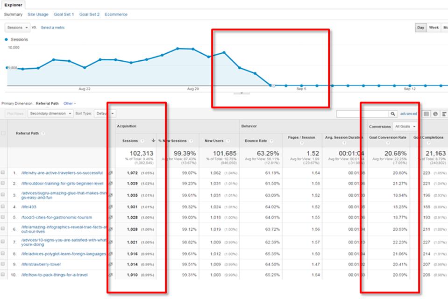Switch to the Site Usage tab

(x=38, y=14)
